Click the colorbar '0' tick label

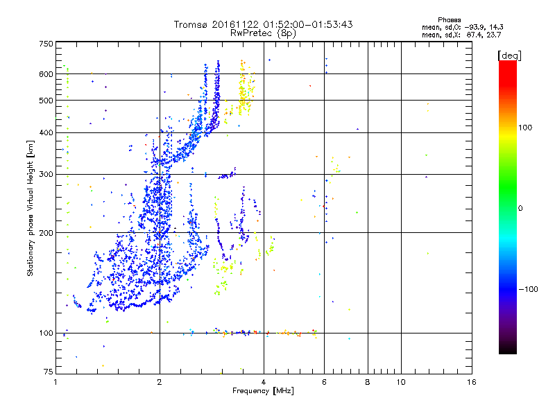[x=520, y=209]
